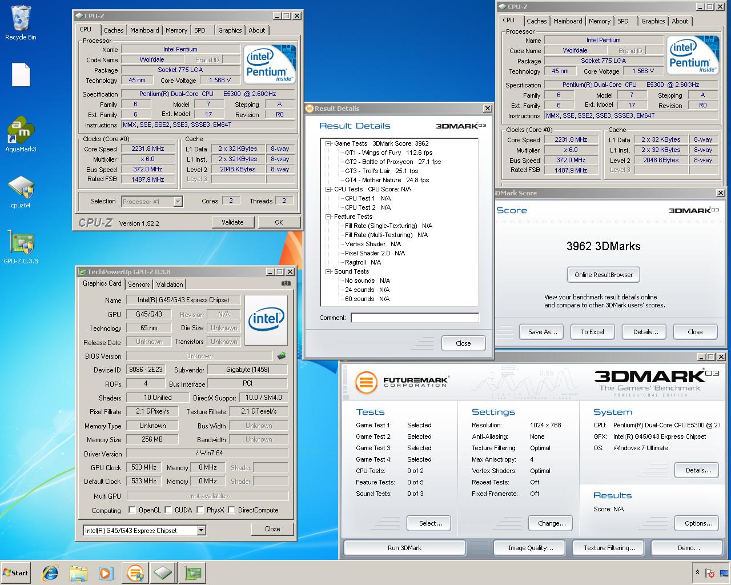Screen dimensions: 731x585
Task: Select GT1 Wings of Fury result row
Action: click(x=388, y=153)
